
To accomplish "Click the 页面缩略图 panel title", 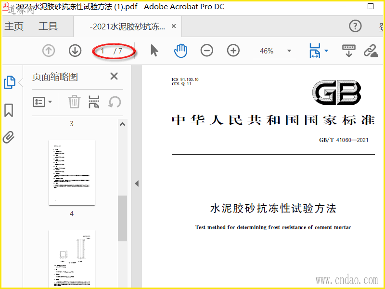I will tap(55, 77).
